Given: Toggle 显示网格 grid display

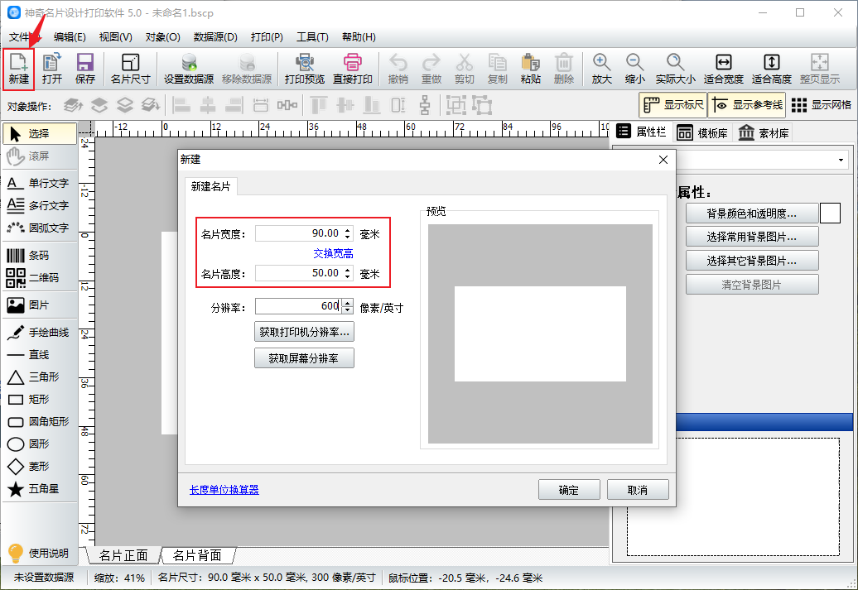Looking at the screenshot, I should (x=821, y=105).
